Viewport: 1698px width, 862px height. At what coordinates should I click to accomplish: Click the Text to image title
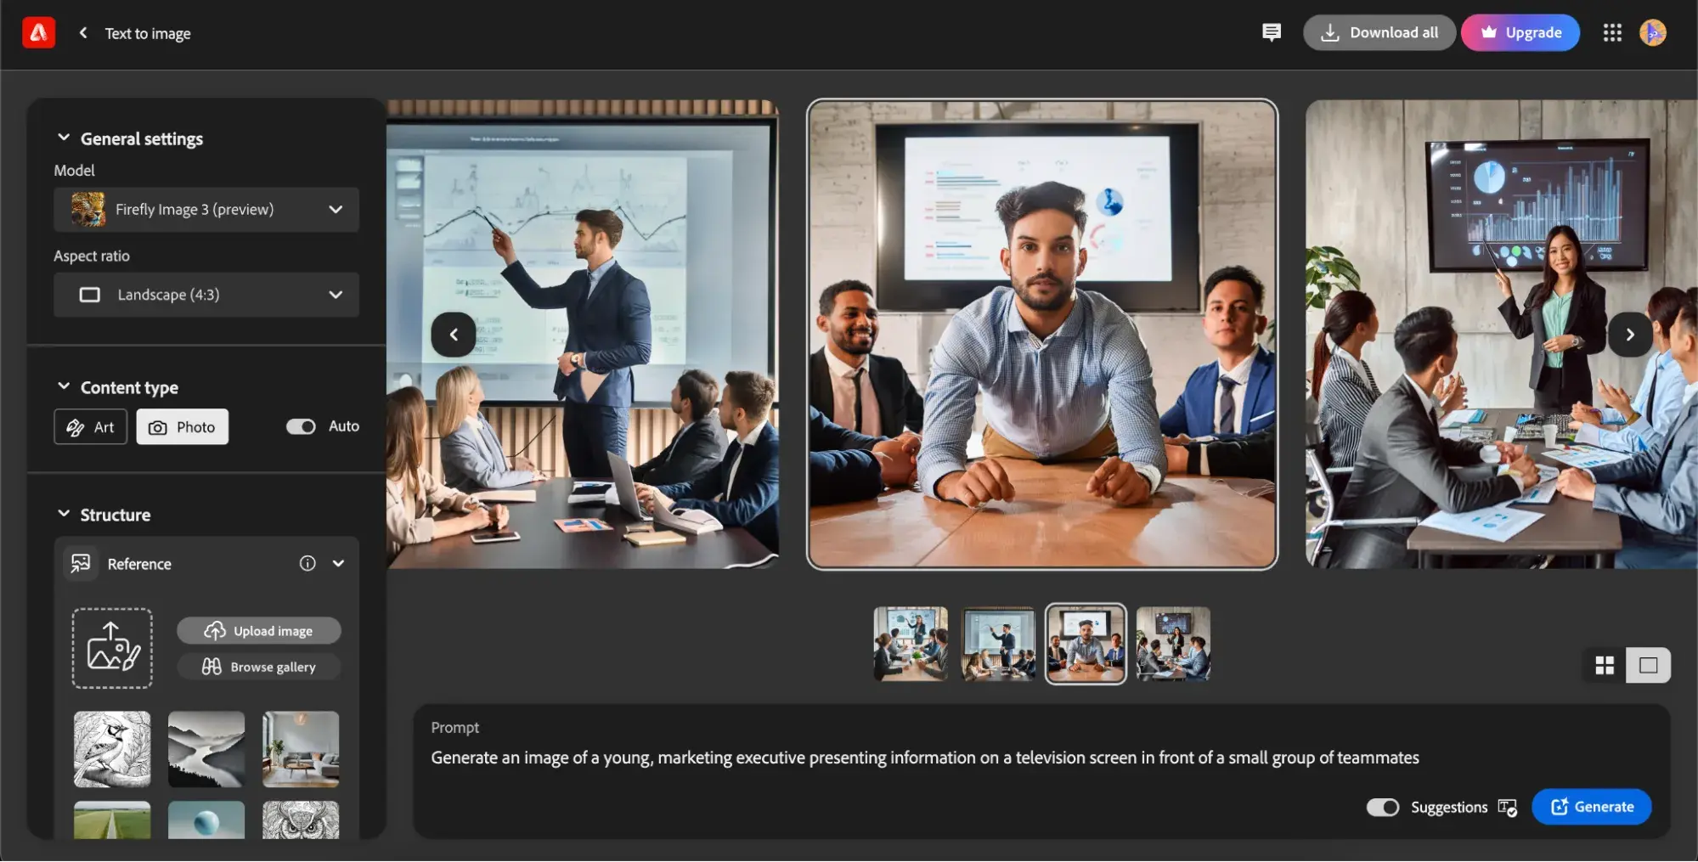(148, 33)
